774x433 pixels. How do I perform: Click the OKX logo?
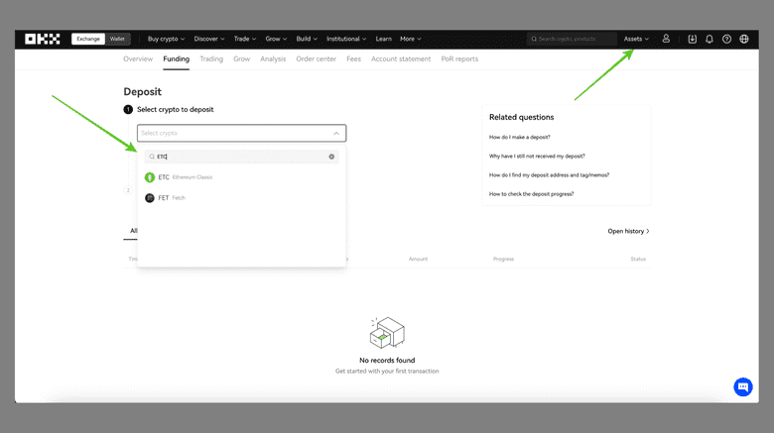point(43,39)
